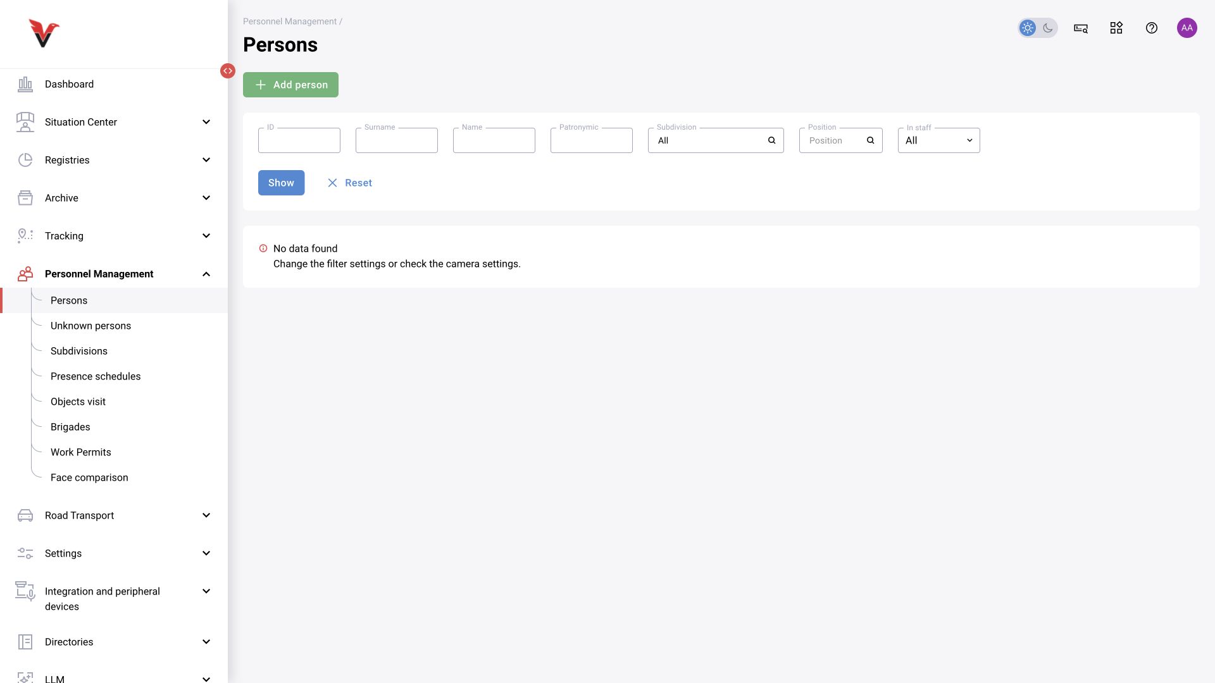This screenshot has width=1215, height=683.
Task: Focus the Patronymic input field
Action: (x=592, y=140)
